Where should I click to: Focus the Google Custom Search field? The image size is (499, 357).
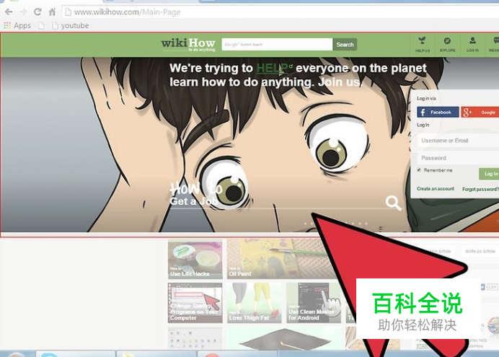click(x=277, y=44)
